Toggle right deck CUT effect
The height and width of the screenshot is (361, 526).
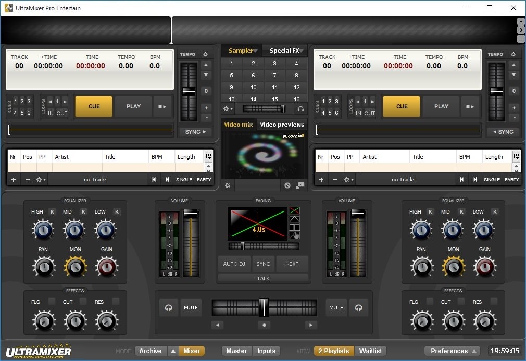click(x=461, y=301)
